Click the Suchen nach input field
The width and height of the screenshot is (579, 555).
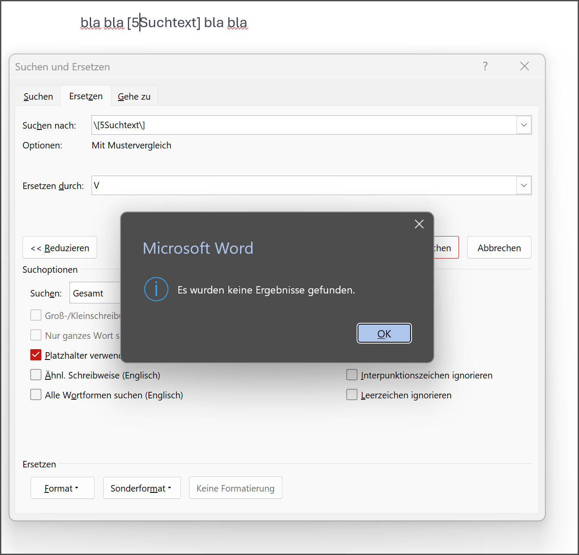(304, 125)
